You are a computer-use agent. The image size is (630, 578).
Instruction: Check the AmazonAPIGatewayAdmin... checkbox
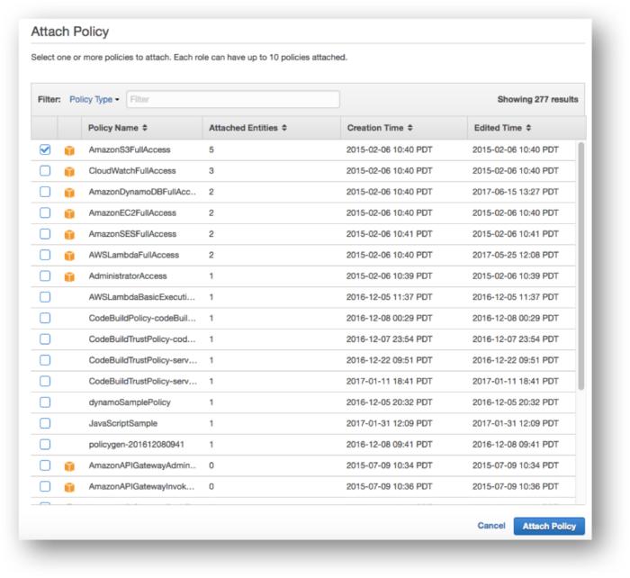[x=45, y=465]
